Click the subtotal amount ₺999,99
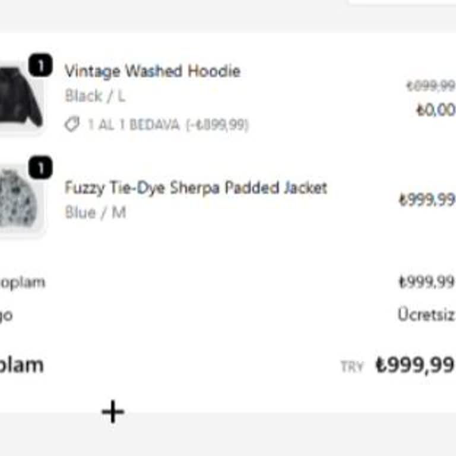 pyautogui.click(x=426, y=282)
